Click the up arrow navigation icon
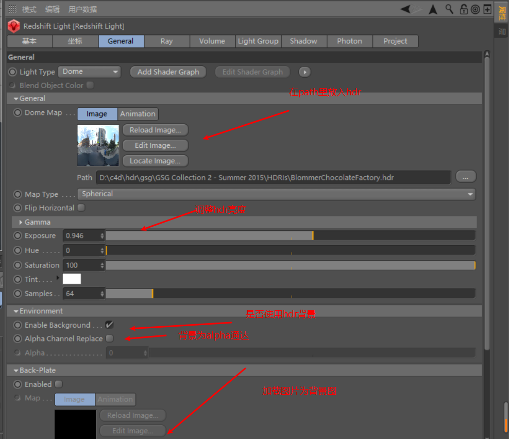This screenshot has width=509, height=439. tap(433, 9)
